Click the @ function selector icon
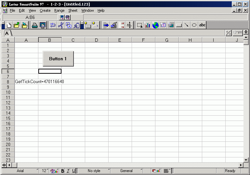Viewport: 250px width, 175px height. pyautogui.click(x=68, y=17)
